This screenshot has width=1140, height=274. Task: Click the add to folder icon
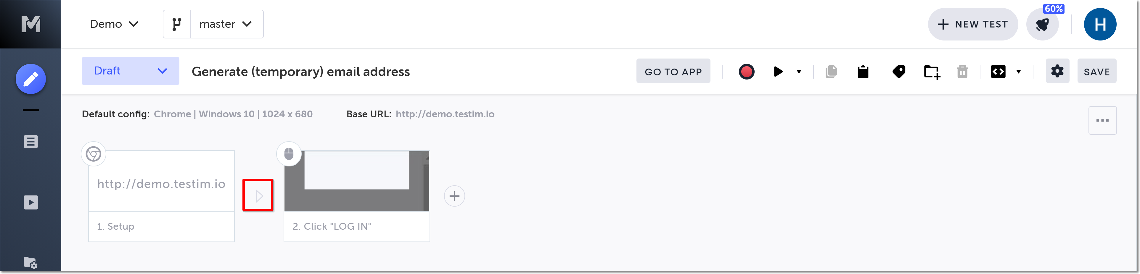point(932,72)
